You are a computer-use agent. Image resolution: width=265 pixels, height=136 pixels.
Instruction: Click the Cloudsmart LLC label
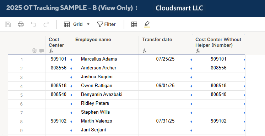tap(179, 8)
